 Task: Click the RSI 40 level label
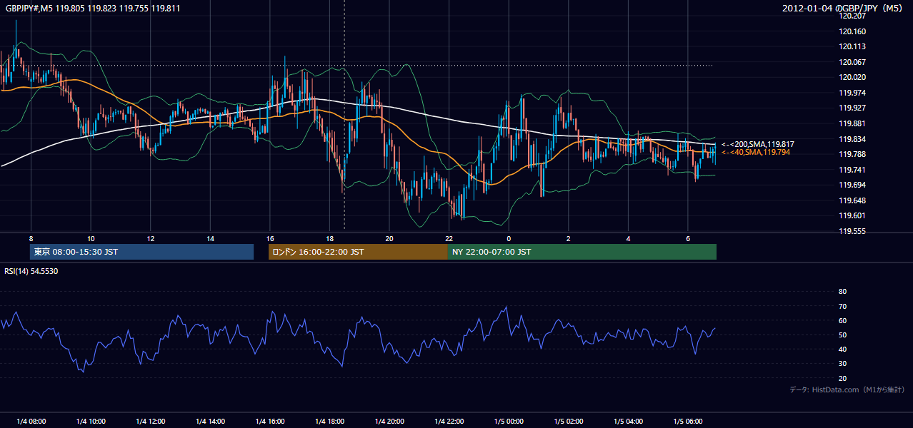click(x=842, y=349)
